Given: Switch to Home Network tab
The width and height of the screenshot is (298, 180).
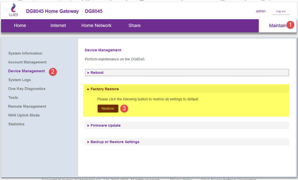Looking at the screenshot, I should pos(96,26).
